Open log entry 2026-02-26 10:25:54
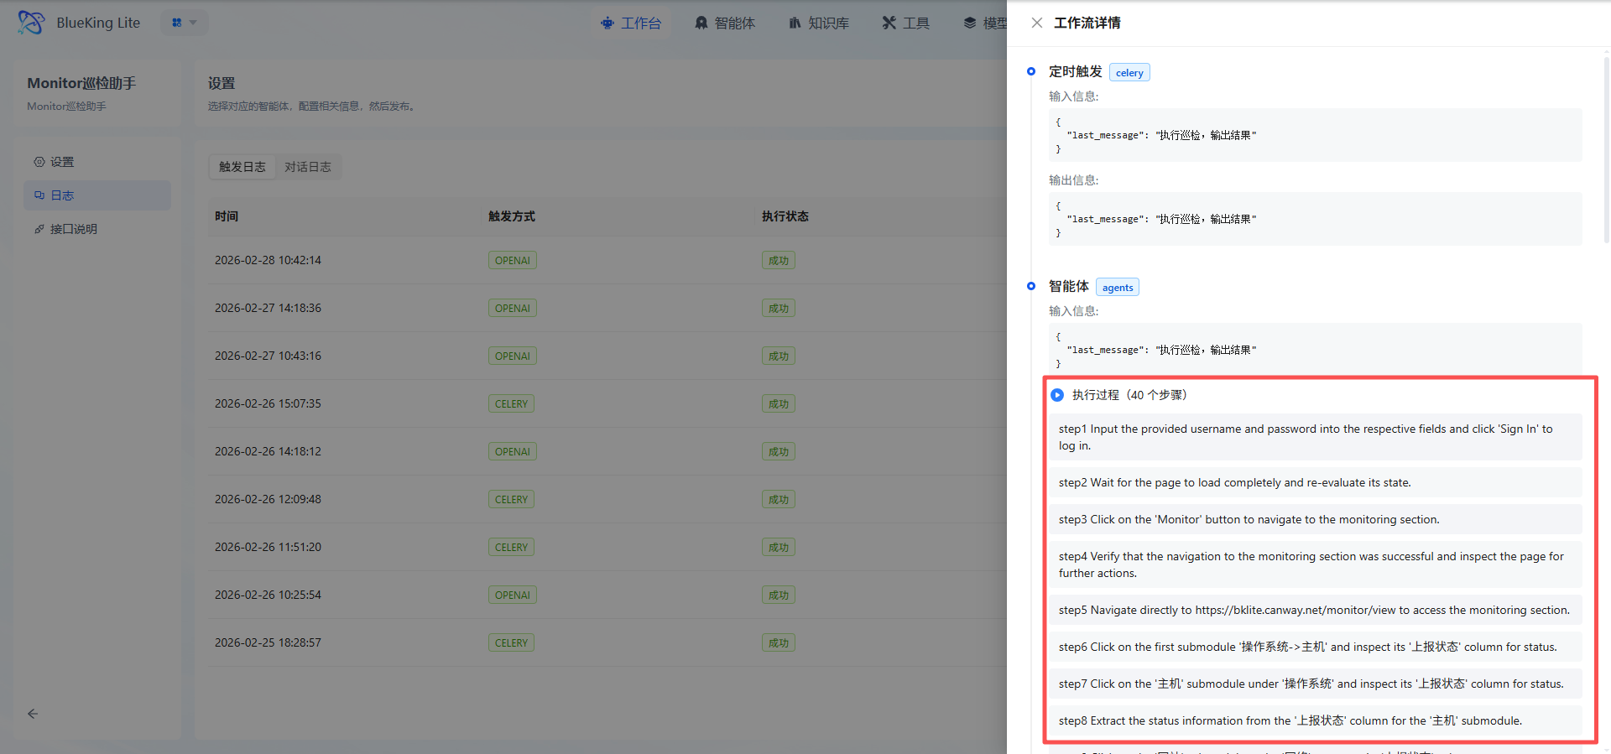The width and height of the screenshot is (1611, 754). (x=268, y=595)
